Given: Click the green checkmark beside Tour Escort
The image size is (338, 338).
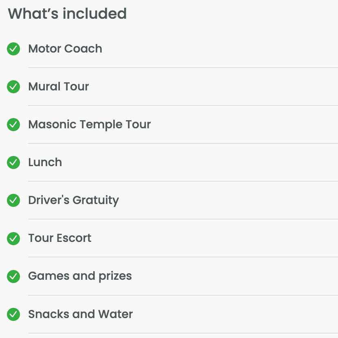Looking at the screenshot, I should [x=13, y=238].
